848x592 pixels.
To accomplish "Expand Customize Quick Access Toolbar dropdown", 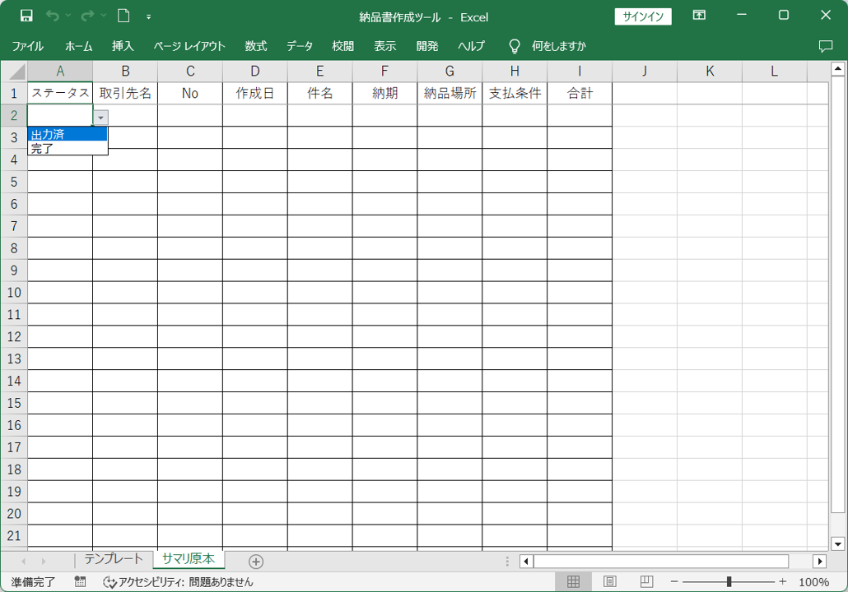I will point(149,16).
